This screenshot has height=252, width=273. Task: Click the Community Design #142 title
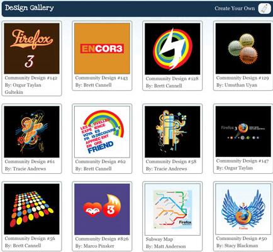click(x=31, y=78)
